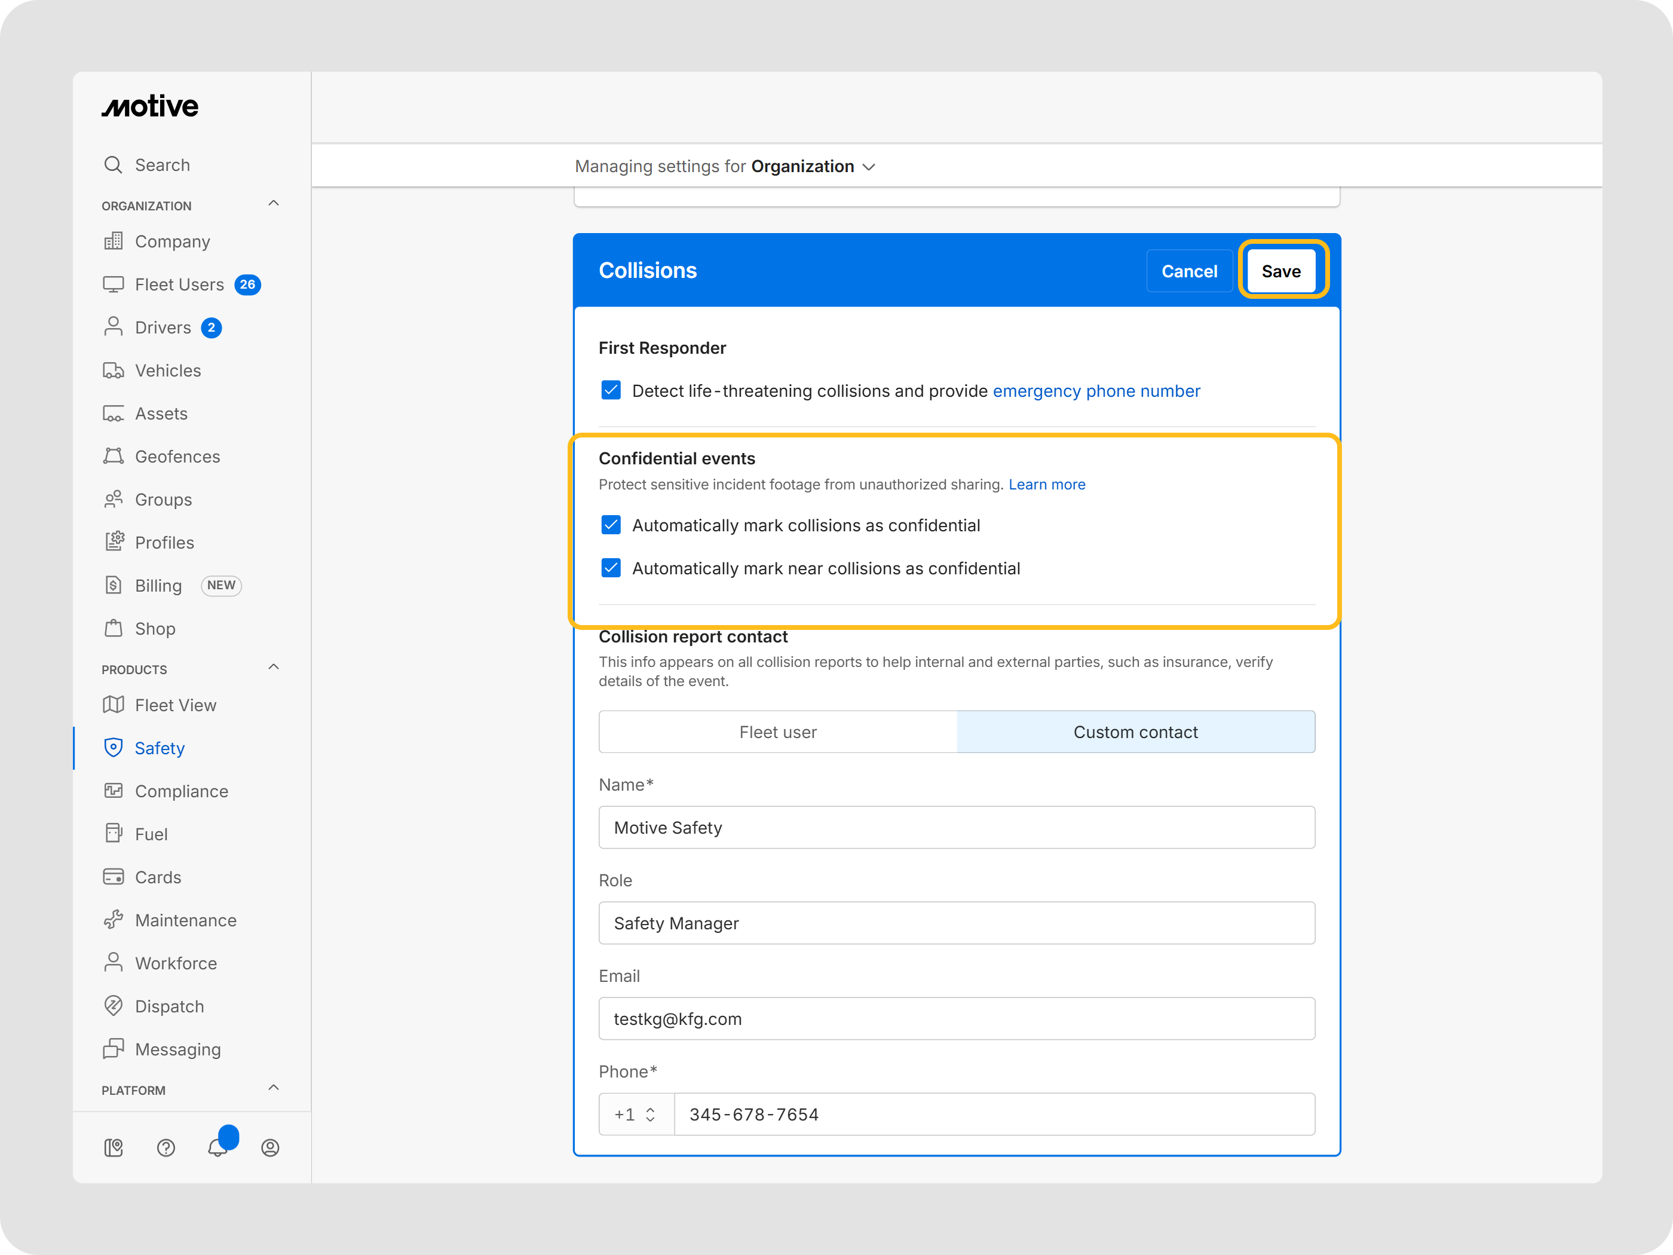Viewport: 1673px width, 1255px height.
Task: Open Safety via shield icon
Action: [x=114, y=748]
